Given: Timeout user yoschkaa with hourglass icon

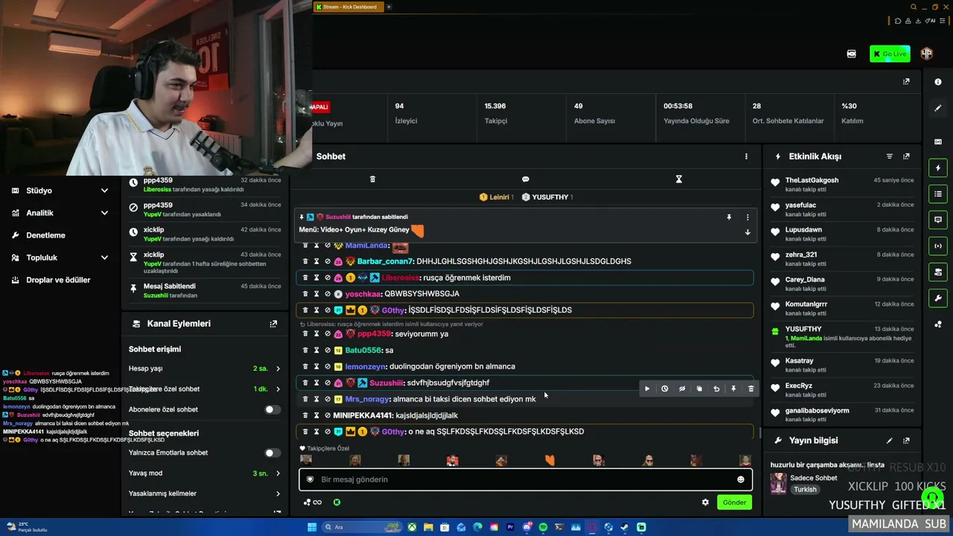Looking at the screenshot, I should pyautogui.click(x=316, y=294).
